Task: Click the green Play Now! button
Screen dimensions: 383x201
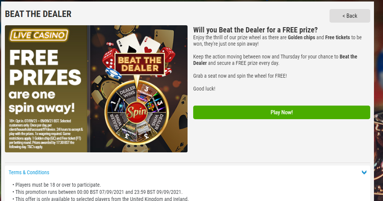Action: 281,112
